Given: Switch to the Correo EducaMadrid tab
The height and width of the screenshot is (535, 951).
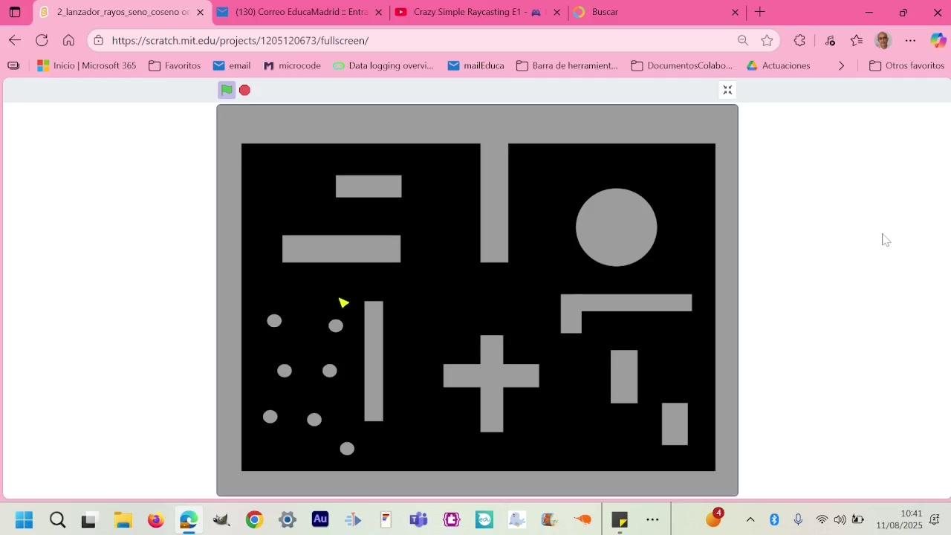Looking at the screenshot, I should tap(301, 12).
